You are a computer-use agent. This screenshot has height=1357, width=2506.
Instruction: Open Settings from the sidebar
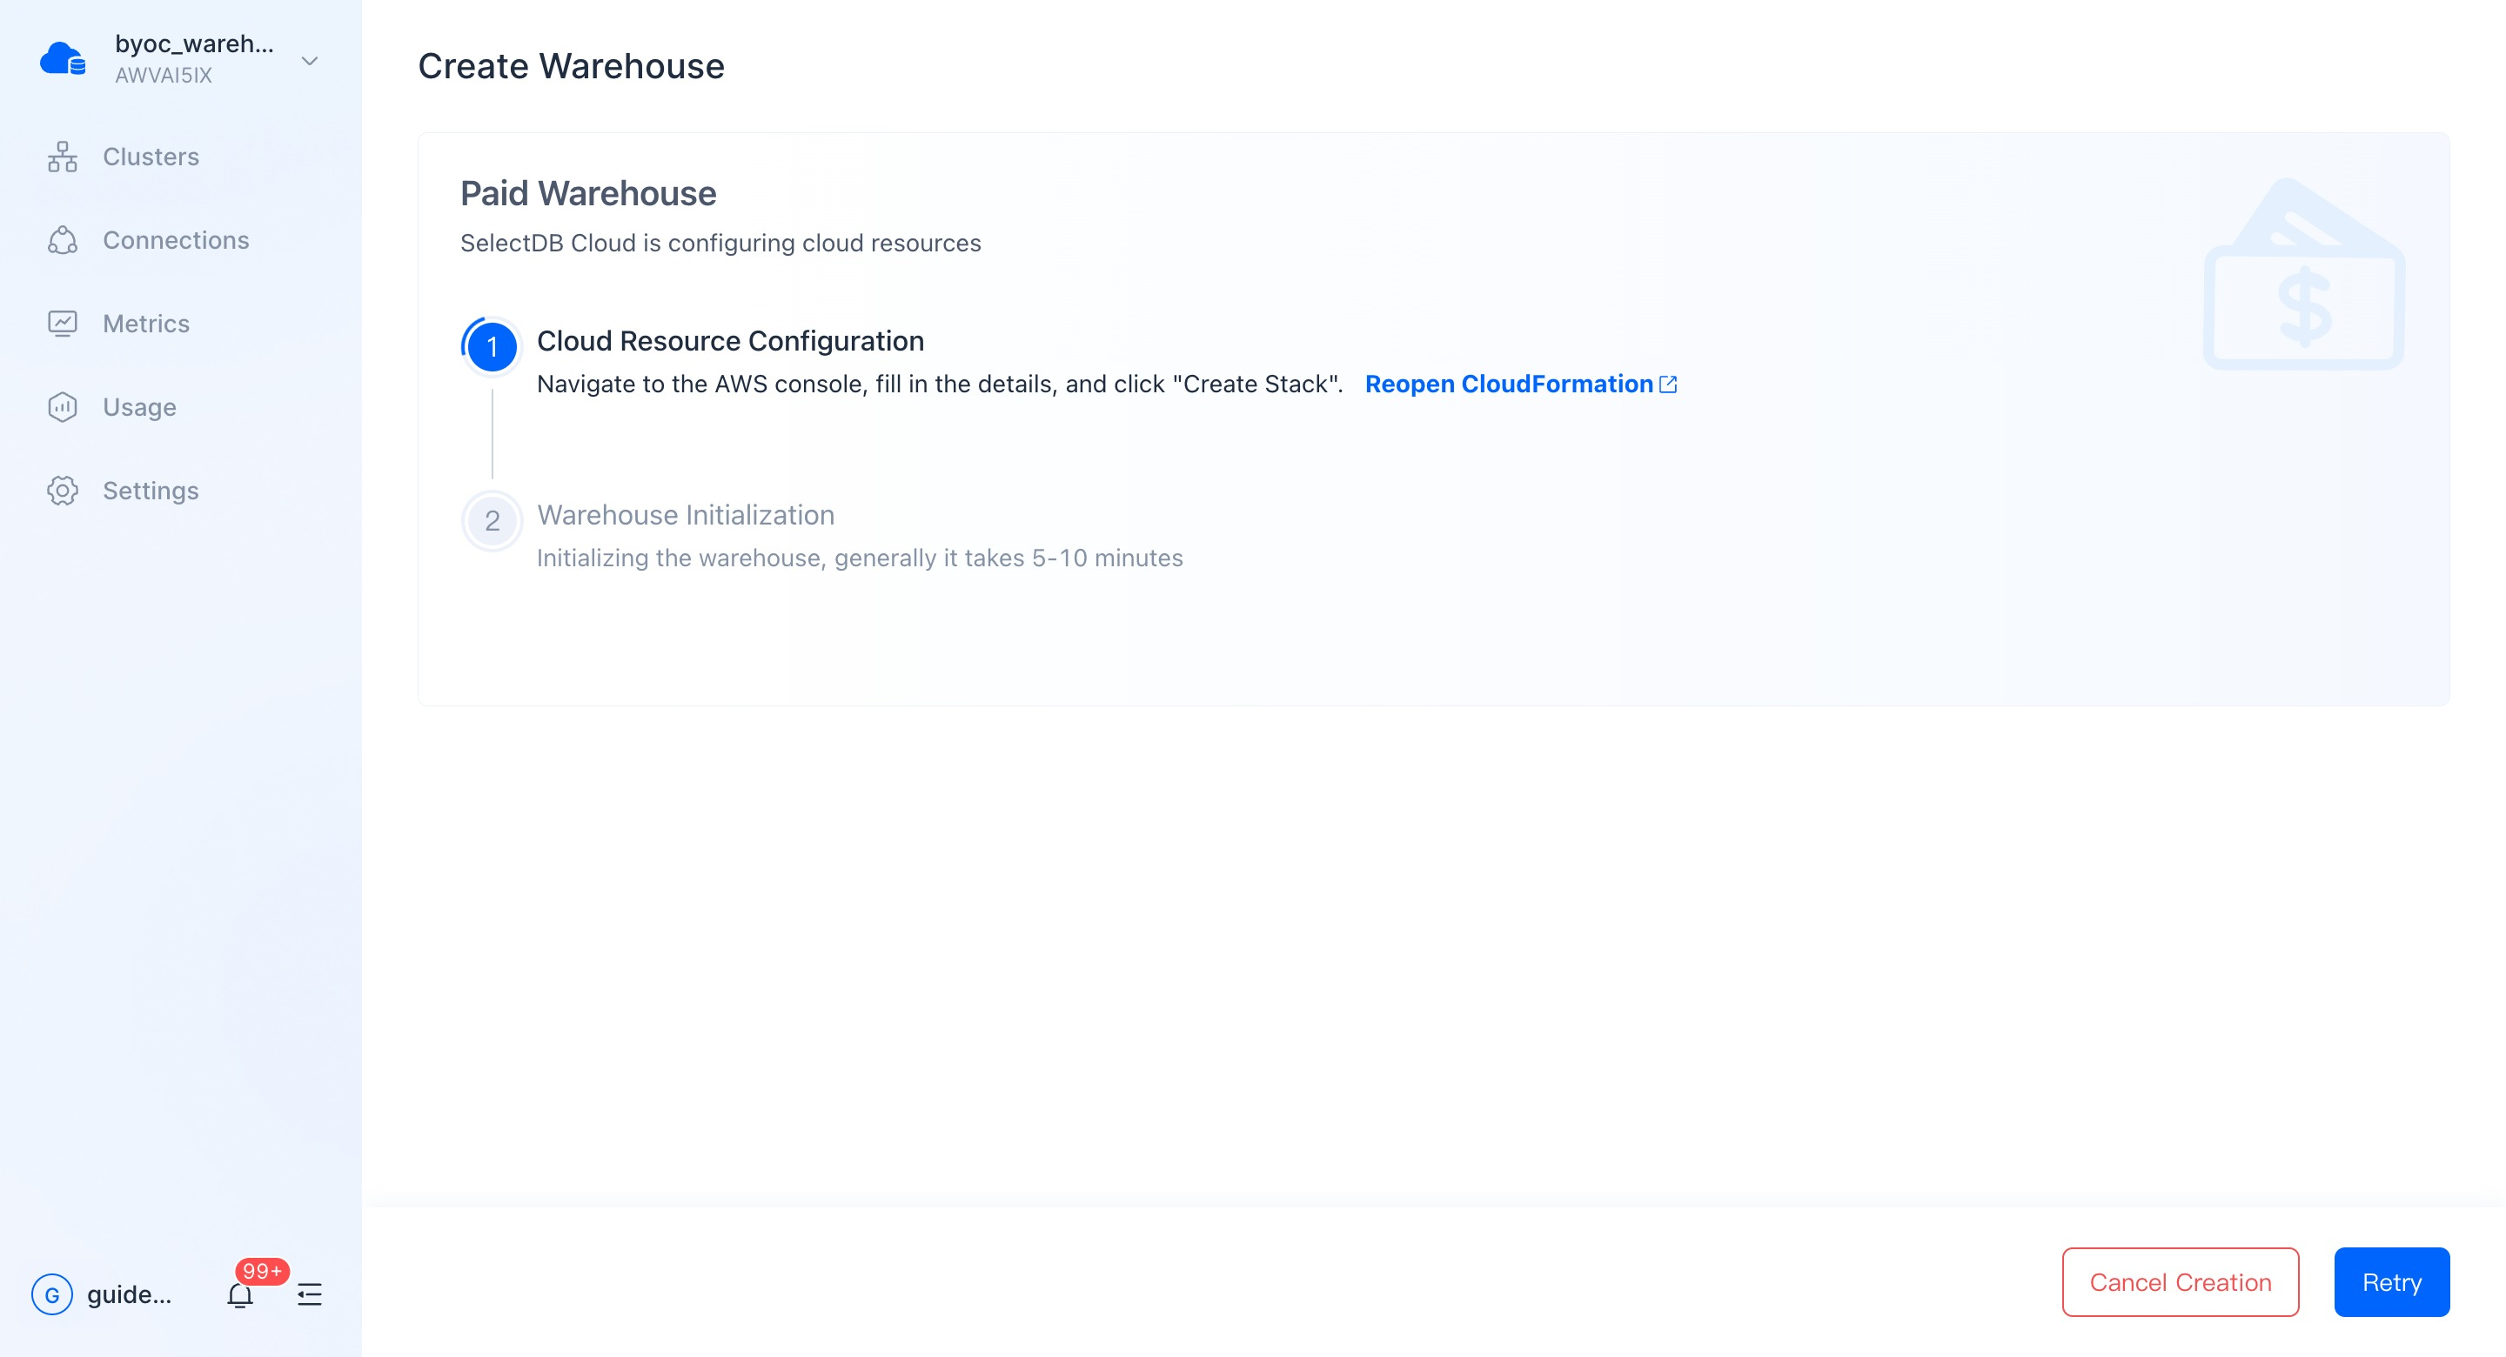[151, 491]
